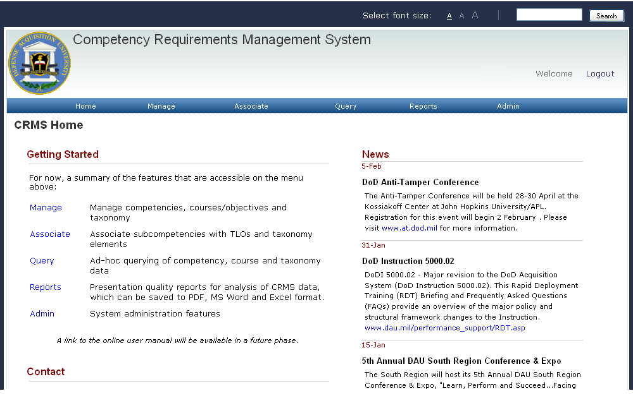Click the 31-Jan news date

point(373,246)
